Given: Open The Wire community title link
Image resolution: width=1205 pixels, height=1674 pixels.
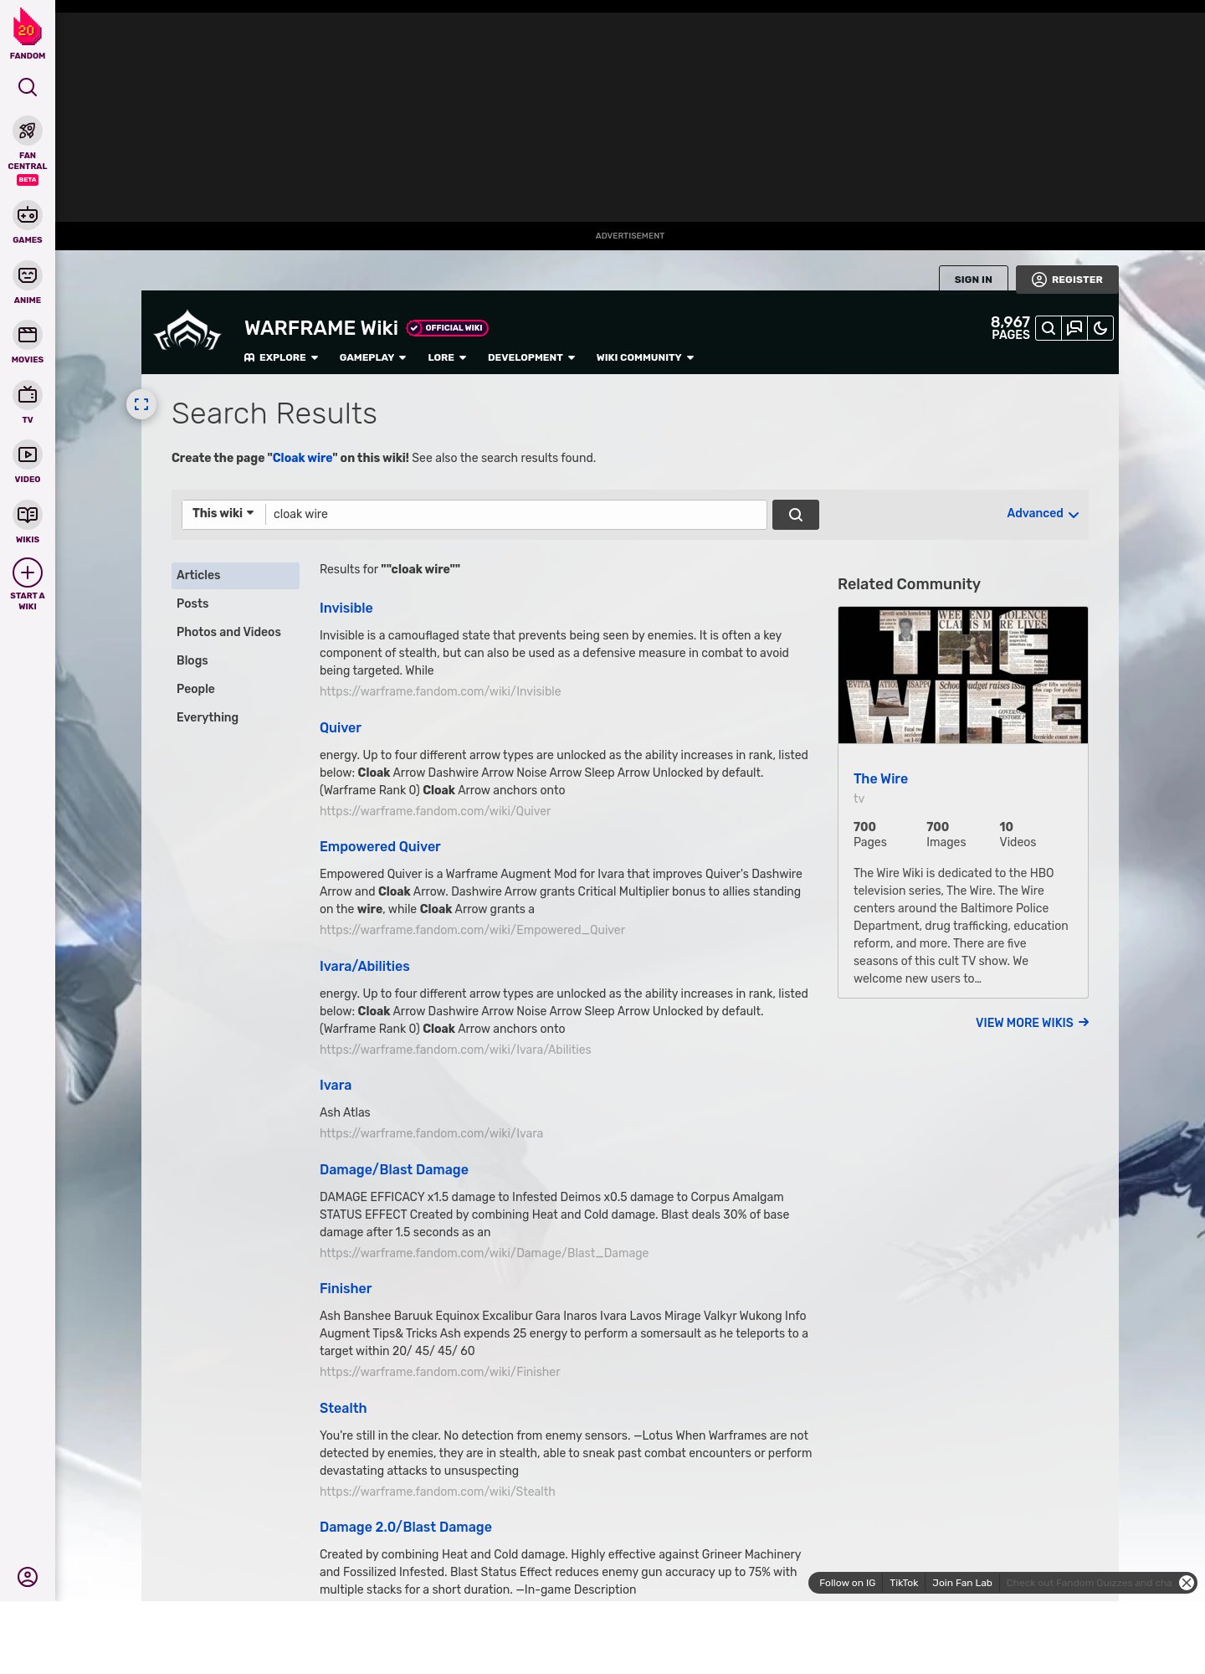Looking at the screenshot, I should [x=880, y=779].
